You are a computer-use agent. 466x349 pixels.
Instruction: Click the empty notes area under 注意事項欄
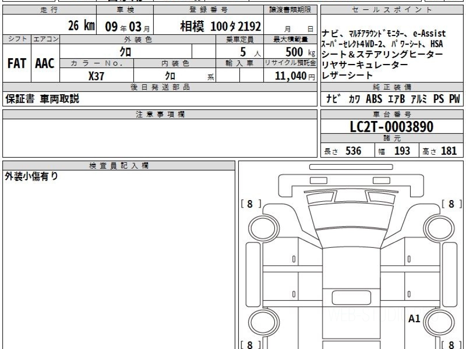point(160,138)
